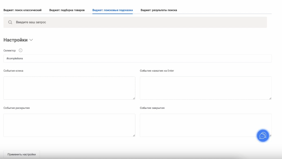The image size is (282, 159).
Task: Click the Селектор field containing #completions
Action: (137, 58)
